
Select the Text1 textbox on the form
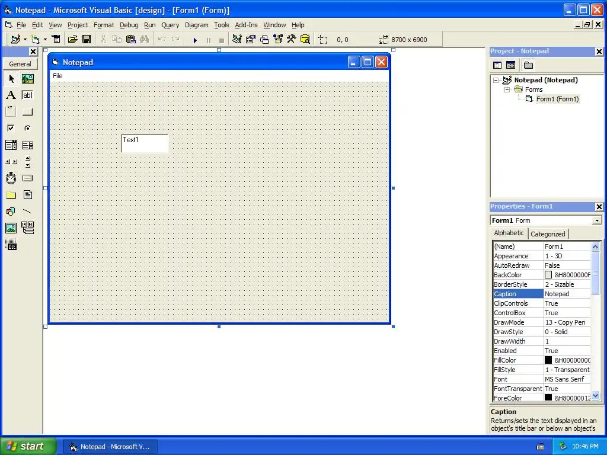[x=145, y=143]
